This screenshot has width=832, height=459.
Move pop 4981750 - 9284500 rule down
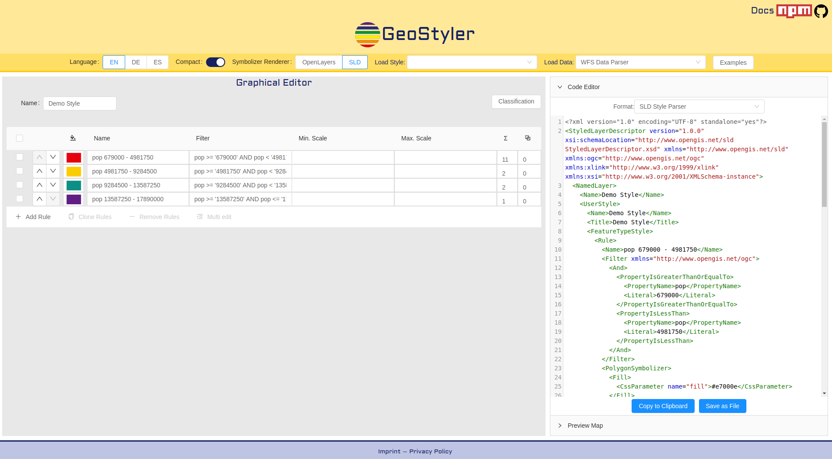[53, 171]
